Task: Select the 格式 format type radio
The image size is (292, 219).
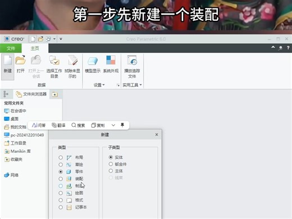Action: point(61,200)
